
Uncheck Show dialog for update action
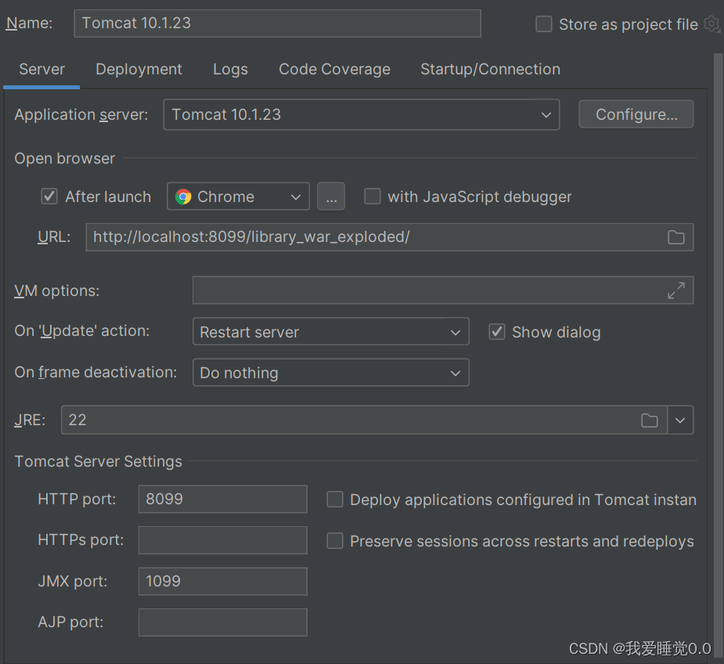(x=497, y=331)
